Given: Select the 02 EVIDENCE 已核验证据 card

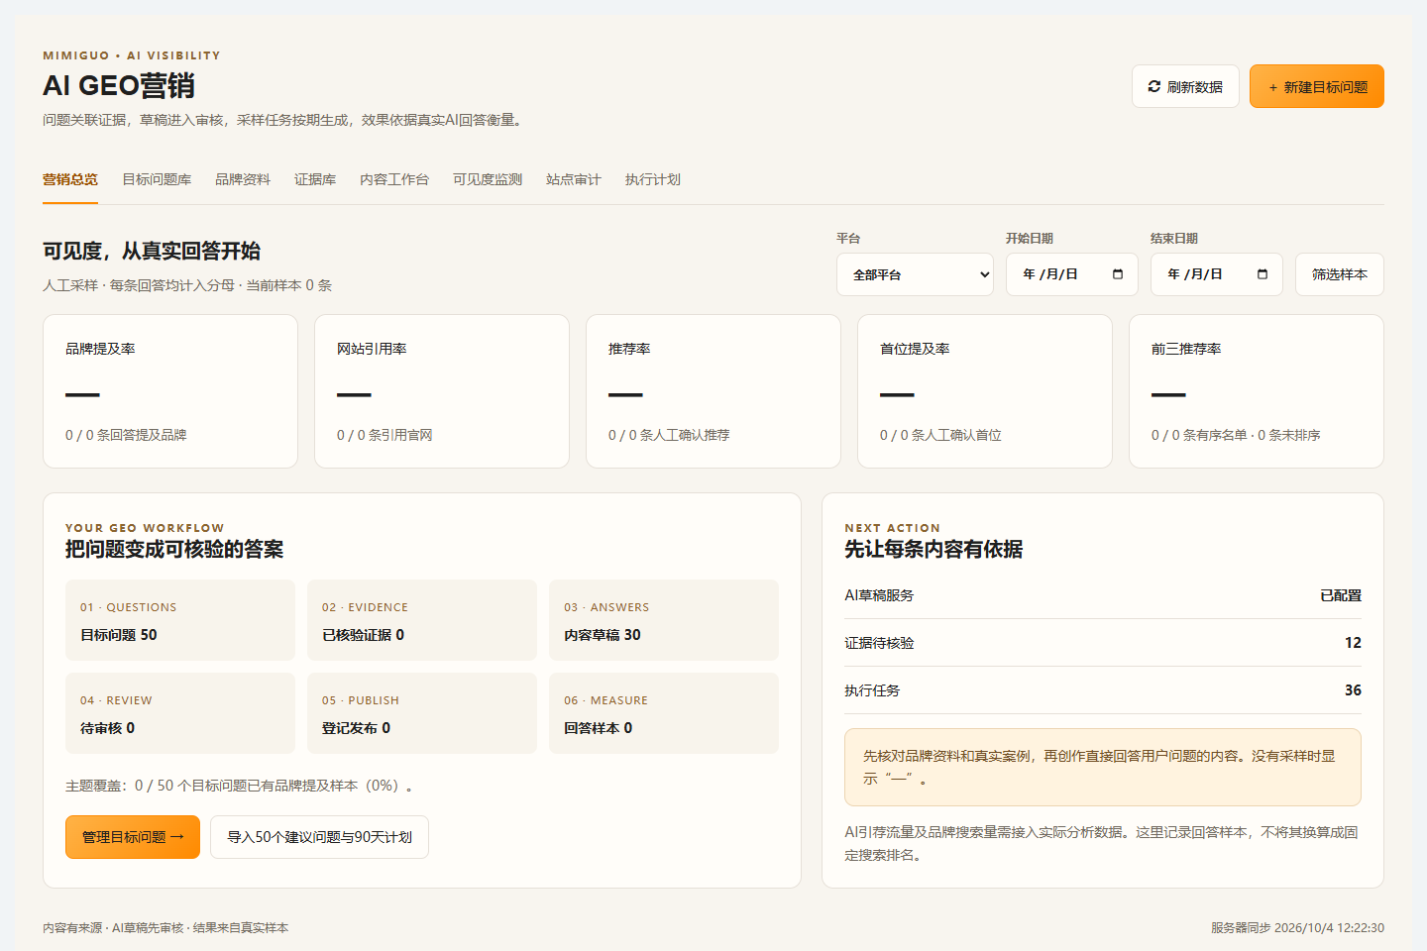Looking at the screenshot, I should [x=422, y=620].
